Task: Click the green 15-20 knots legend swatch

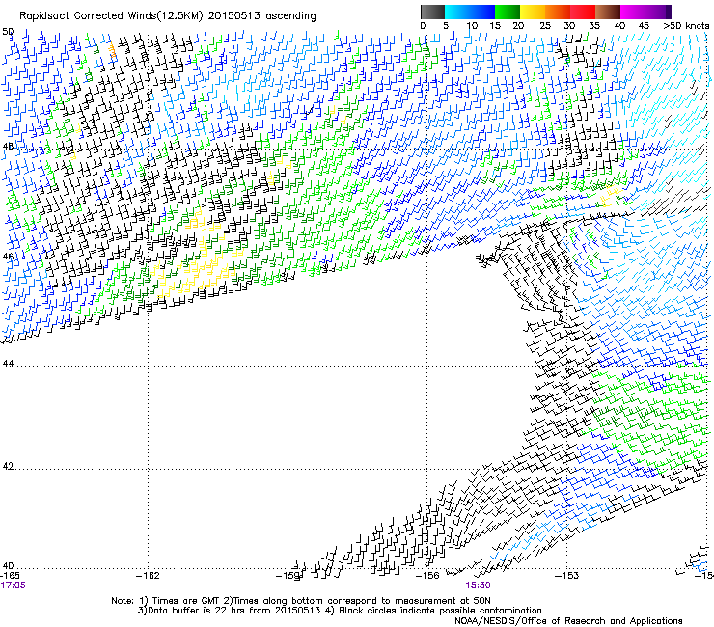Action: 508,12
